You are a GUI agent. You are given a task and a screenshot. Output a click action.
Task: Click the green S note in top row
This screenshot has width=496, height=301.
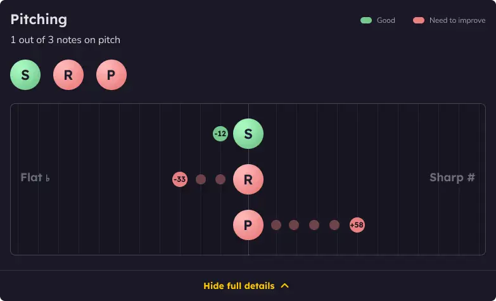25,75
